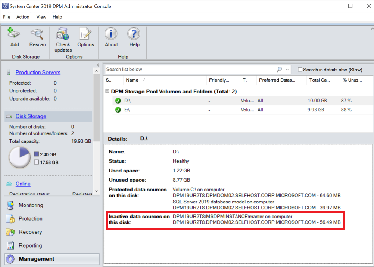Click the Healthy status value
This screenshot has height=267, width=374.
click(x=181, y=161)
